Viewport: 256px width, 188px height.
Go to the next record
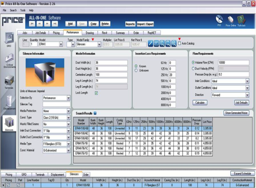coord(47,24)
